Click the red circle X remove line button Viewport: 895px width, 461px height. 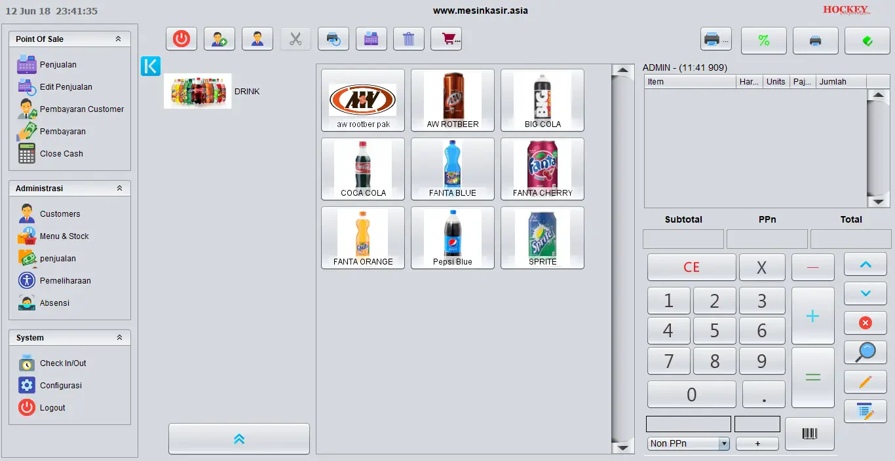(866, 323)
